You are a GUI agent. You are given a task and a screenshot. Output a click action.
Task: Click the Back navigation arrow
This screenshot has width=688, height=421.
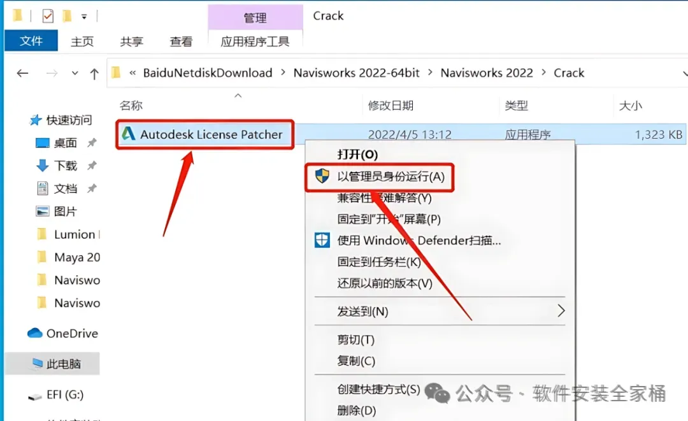click(x=22, y=73)
